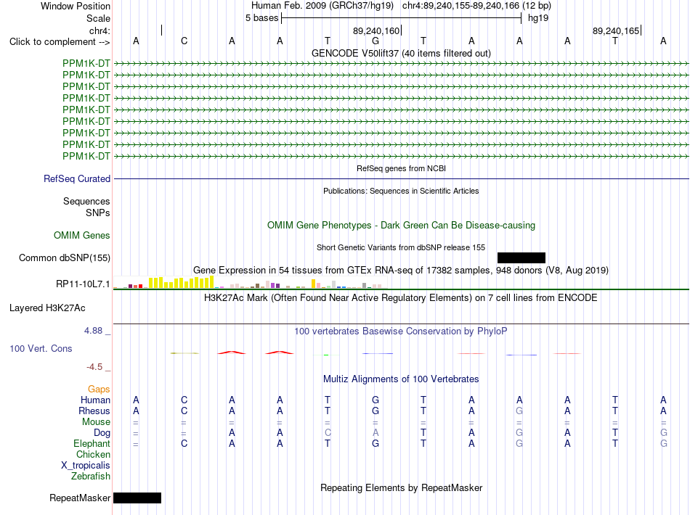The image size is (690, 515).
Task: Open the GTEx Gene Expression track title
Action: click(401, 271)
